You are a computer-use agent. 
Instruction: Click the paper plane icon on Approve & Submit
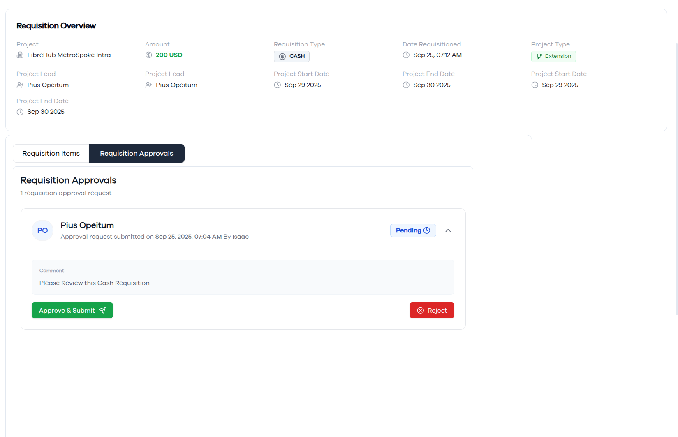pos(102,310)
